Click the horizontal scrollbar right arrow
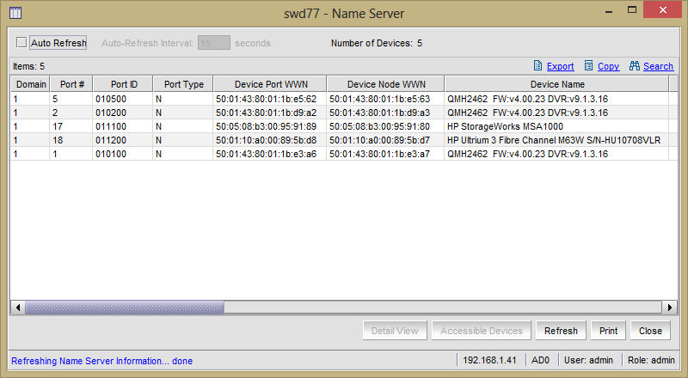Viewport: 688px width, 378px height. [670, 308]
